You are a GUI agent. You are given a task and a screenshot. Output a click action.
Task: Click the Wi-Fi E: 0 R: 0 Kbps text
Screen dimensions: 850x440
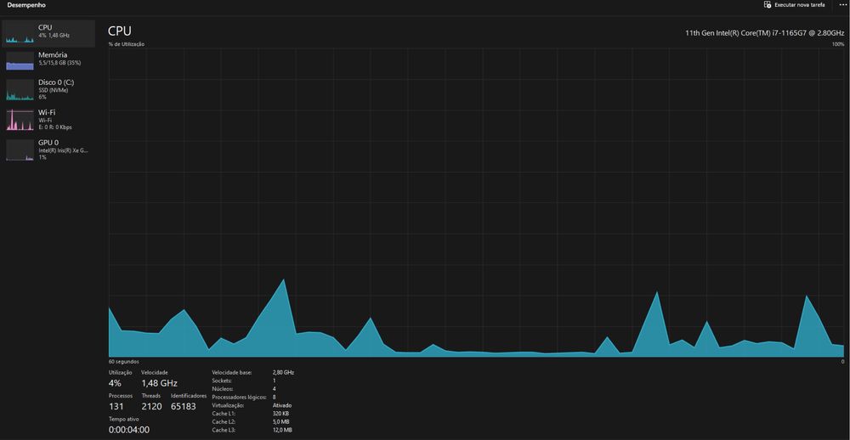coord(55,127)
